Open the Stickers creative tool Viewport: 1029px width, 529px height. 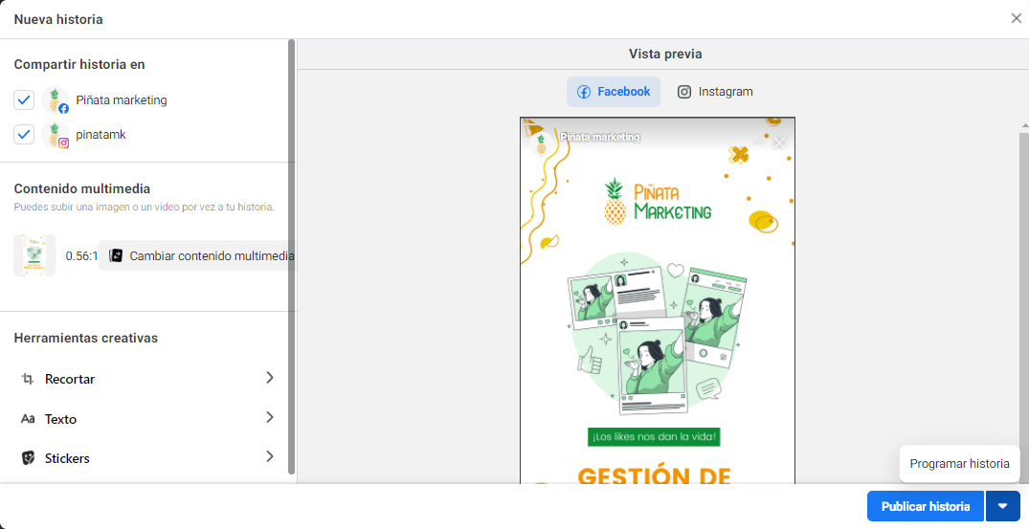[147, 457]
